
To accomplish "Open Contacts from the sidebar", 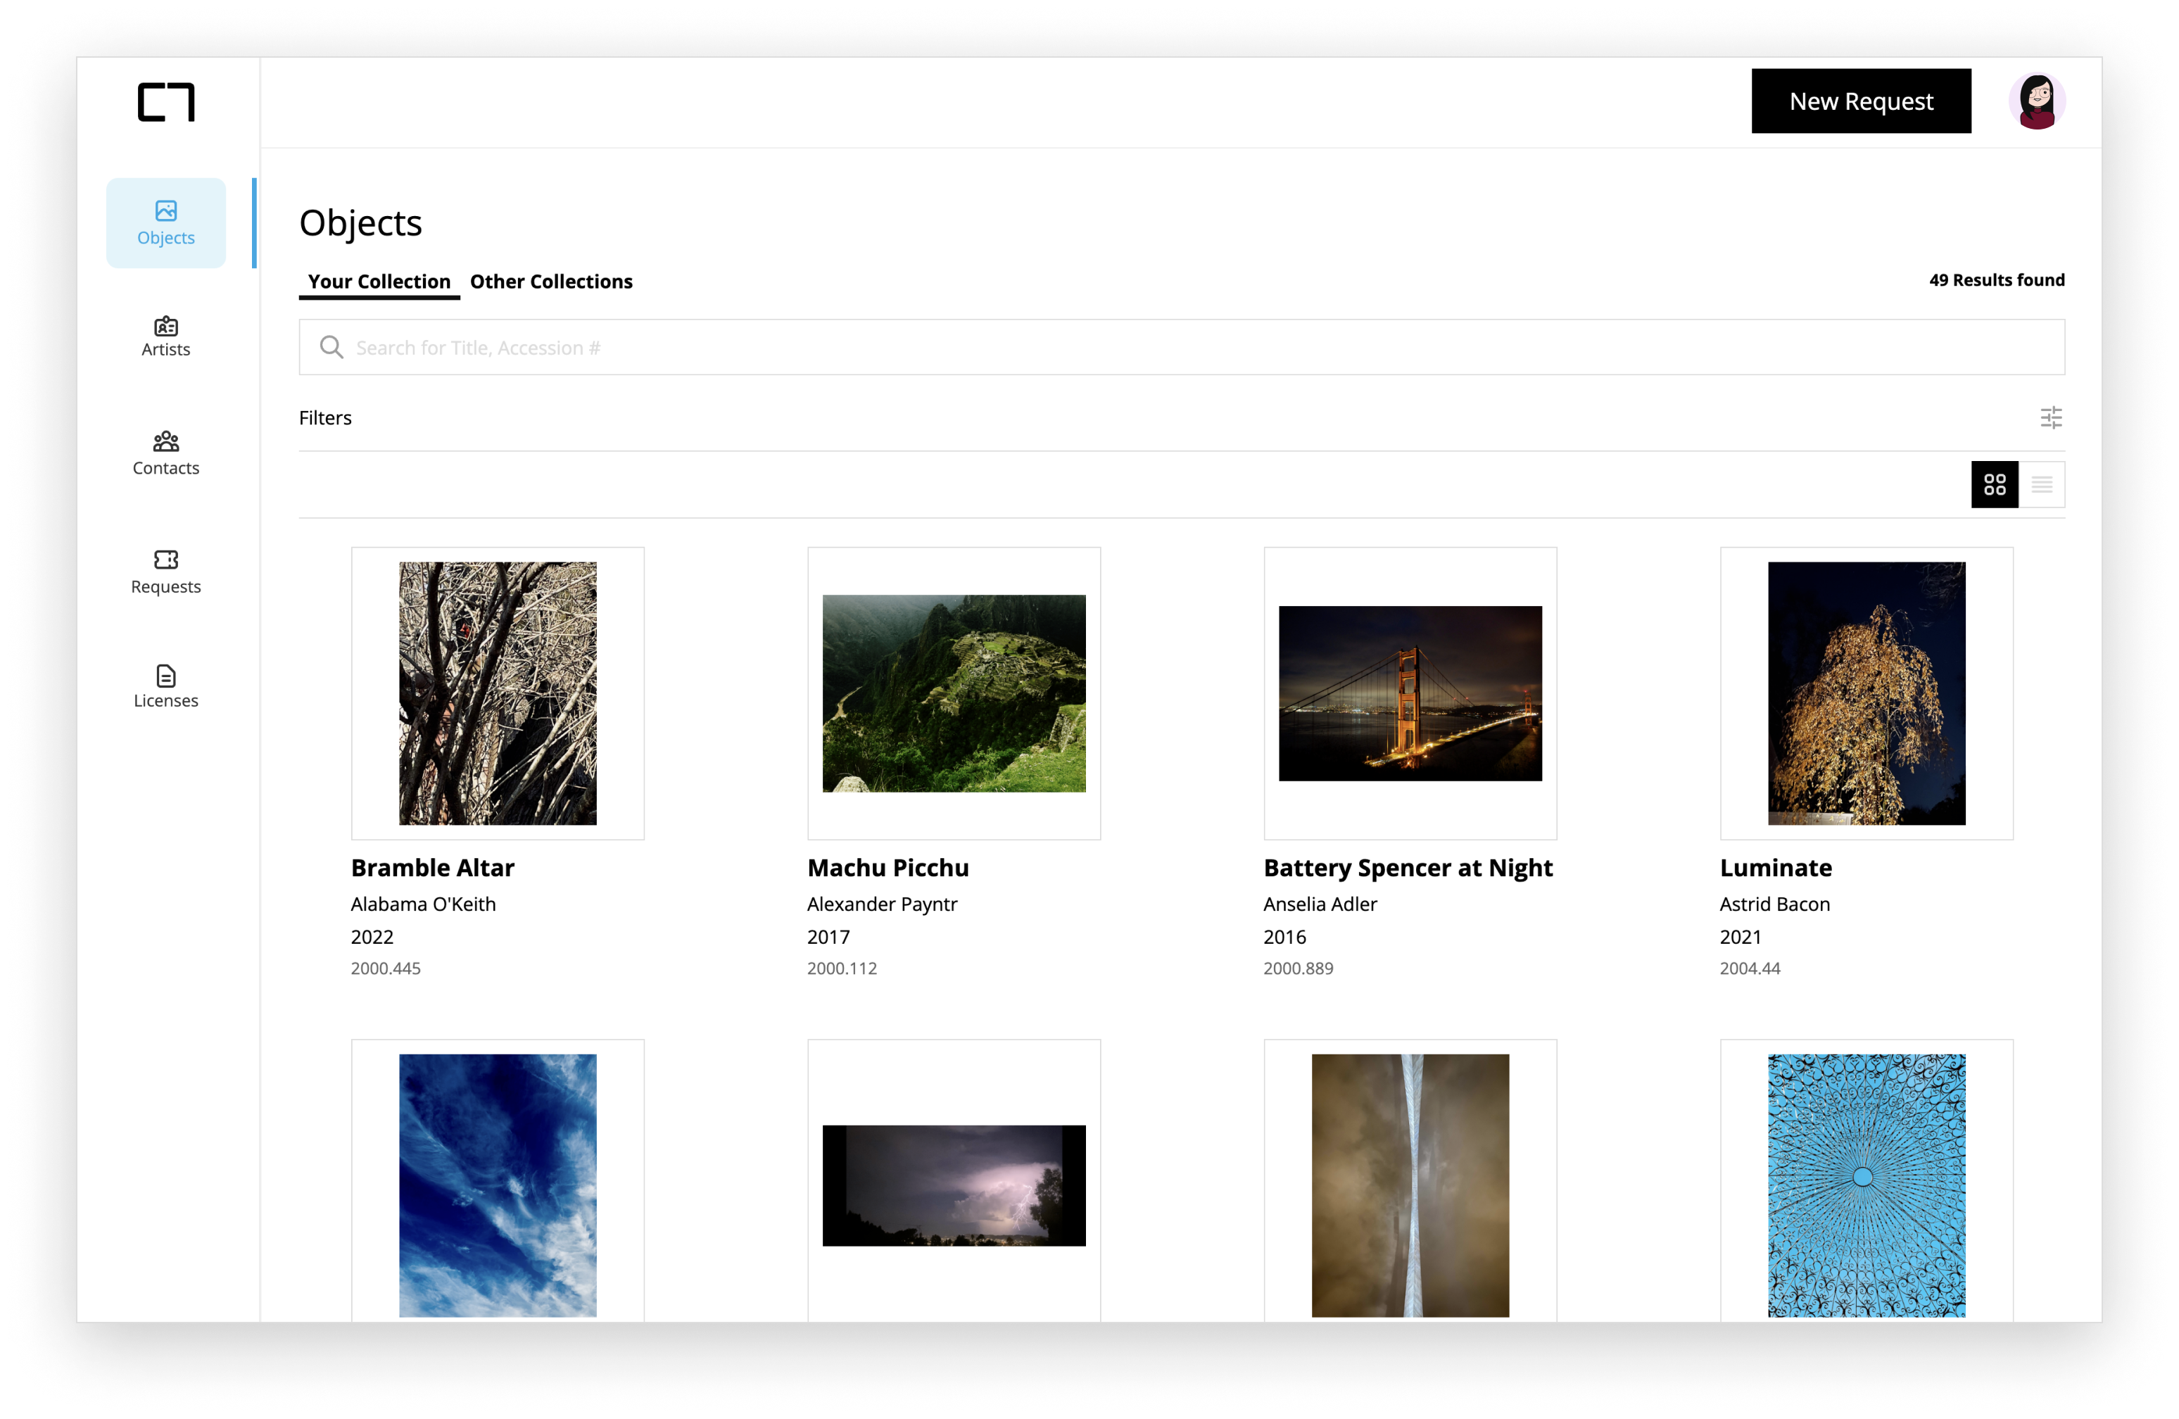I will 165,454.
